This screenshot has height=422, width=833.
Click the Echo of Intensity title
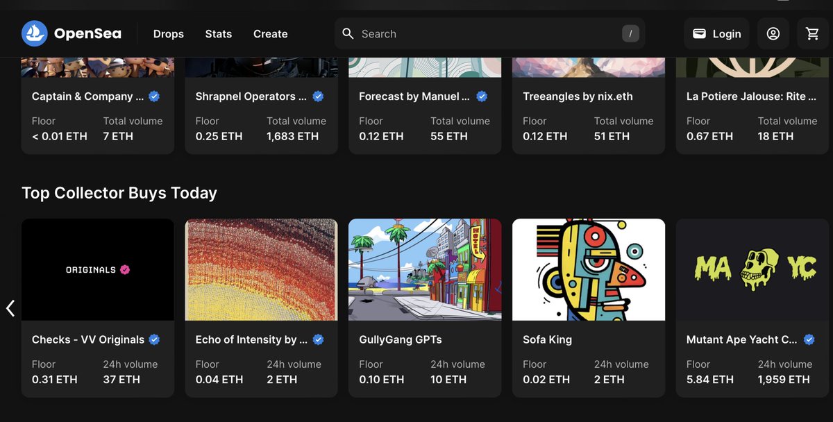pyautogui.click(x=251, y=339)
